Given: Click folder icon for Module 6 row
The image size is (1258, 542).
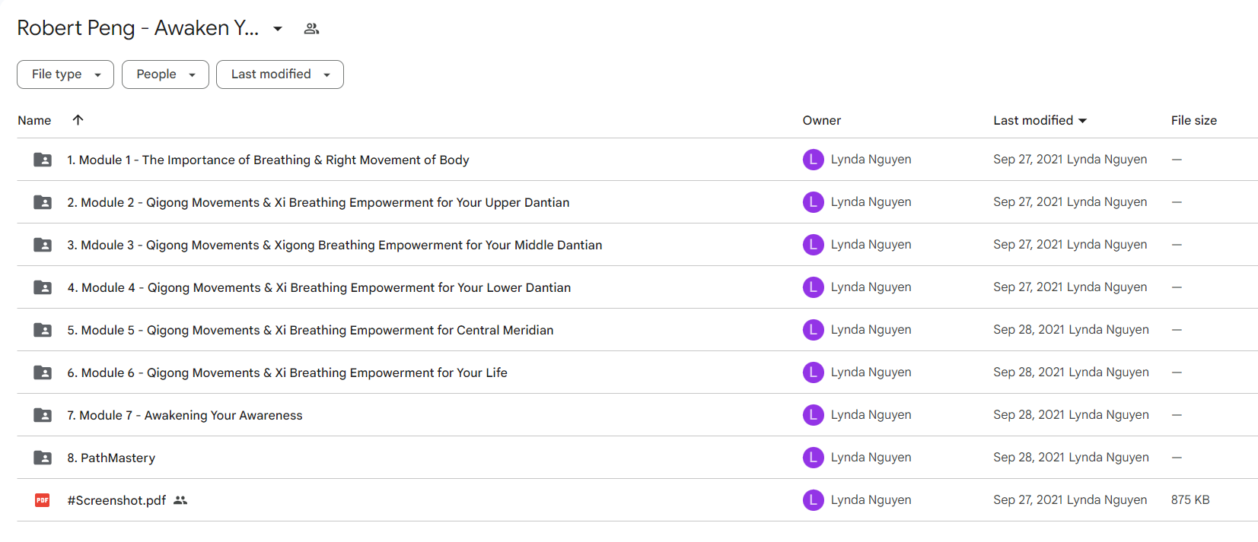Looking at the screenshot, I should click(43, 372).
